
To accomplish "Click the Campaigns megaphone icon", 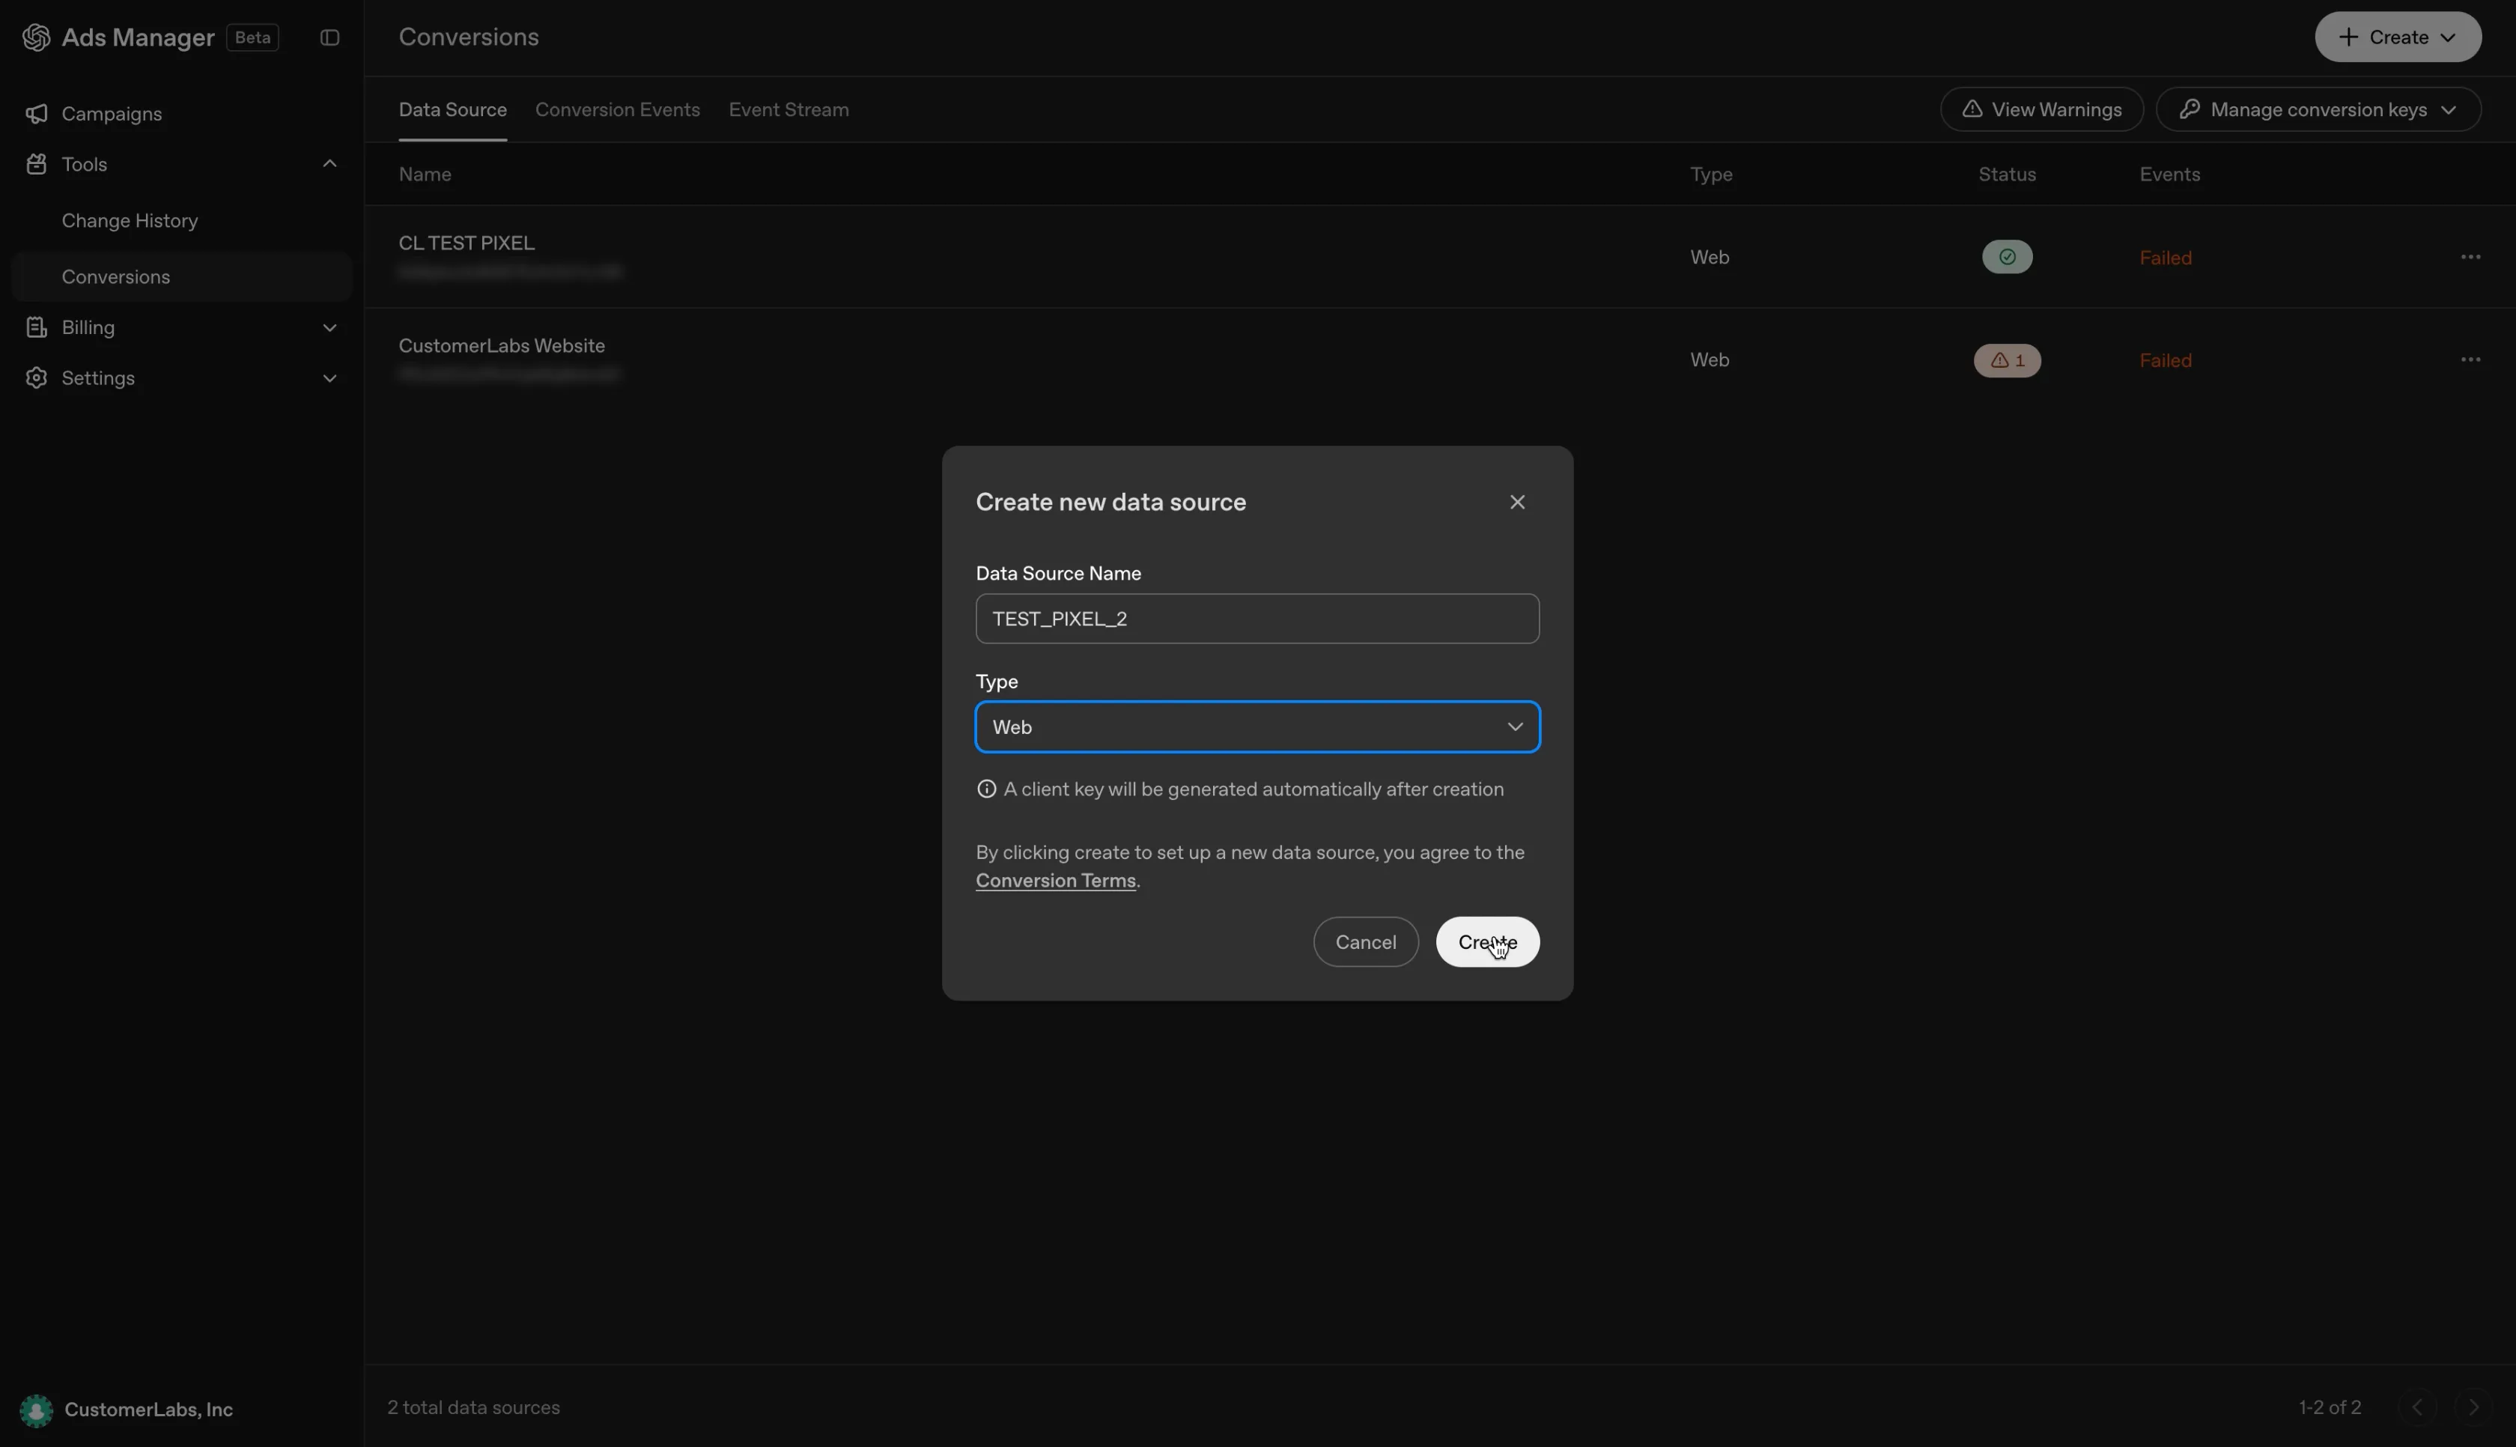I will [37, 115].
